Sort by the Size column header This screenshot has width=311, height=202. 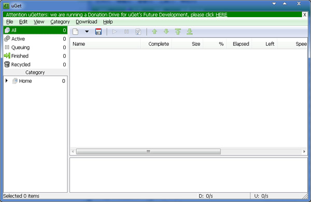coord(188,44)
